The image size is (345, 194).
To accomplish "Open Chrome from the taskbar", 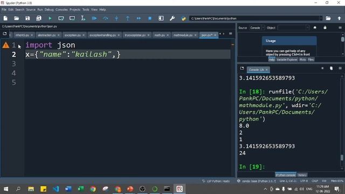I will click(x=93, y=189).
